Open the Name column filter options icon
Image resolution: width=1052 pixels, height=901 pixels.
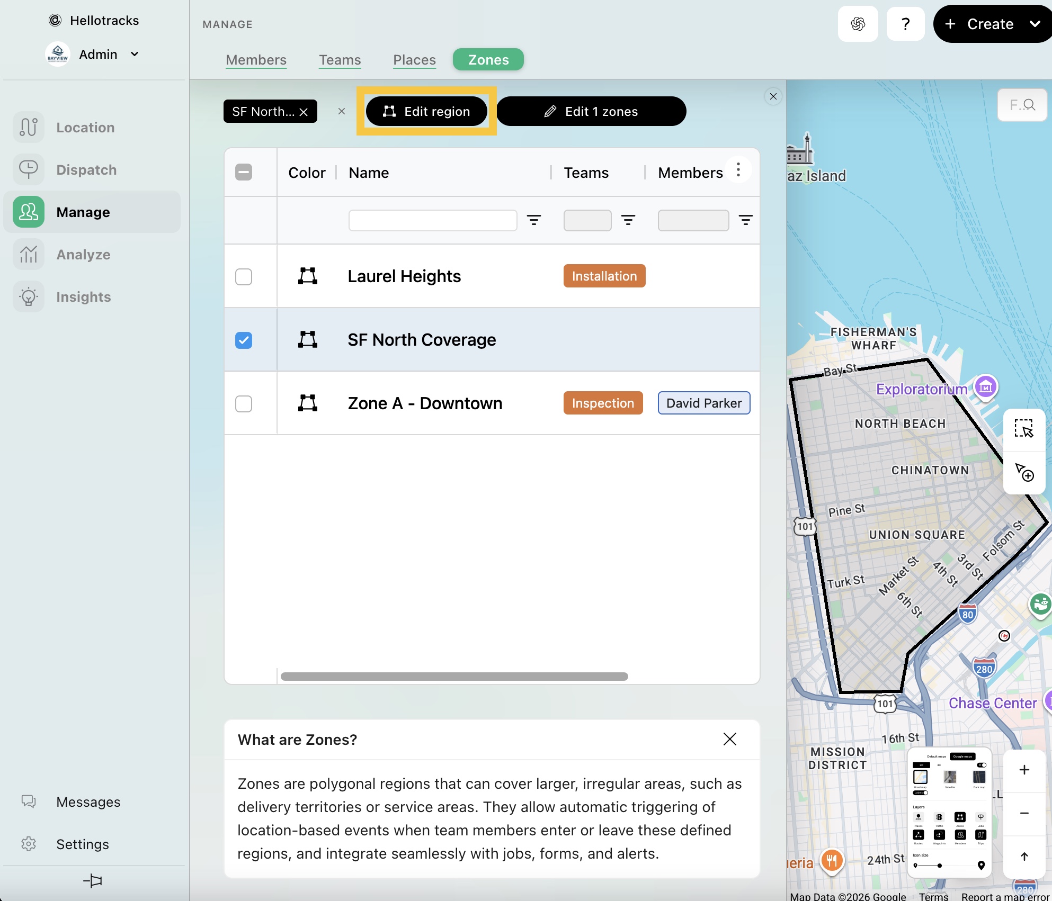point(533,220)
